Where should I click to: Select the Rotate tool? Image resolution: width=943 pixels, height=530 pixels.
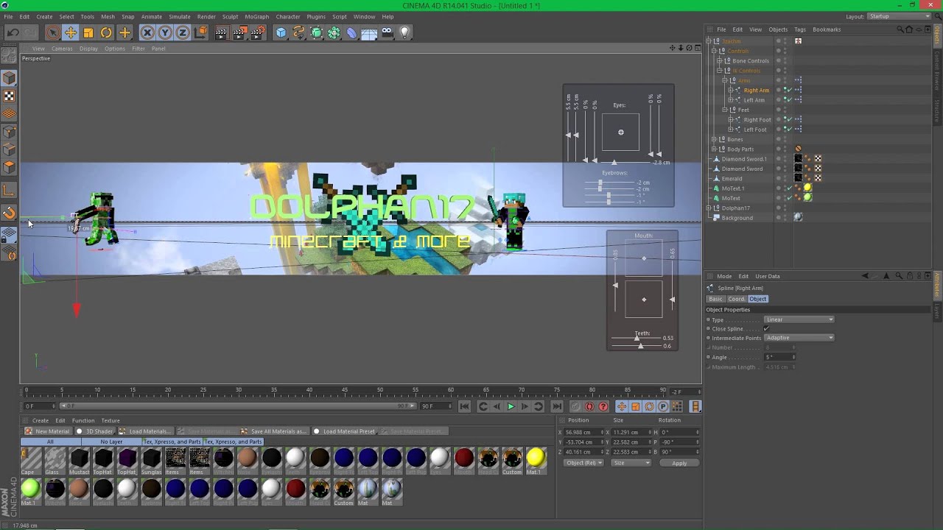point(106,32)
